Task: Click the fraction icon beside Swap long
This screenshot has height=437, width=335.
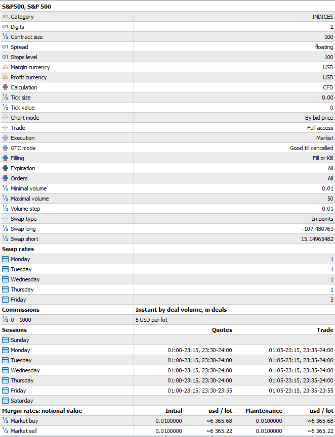Action: tap(5, 229)
